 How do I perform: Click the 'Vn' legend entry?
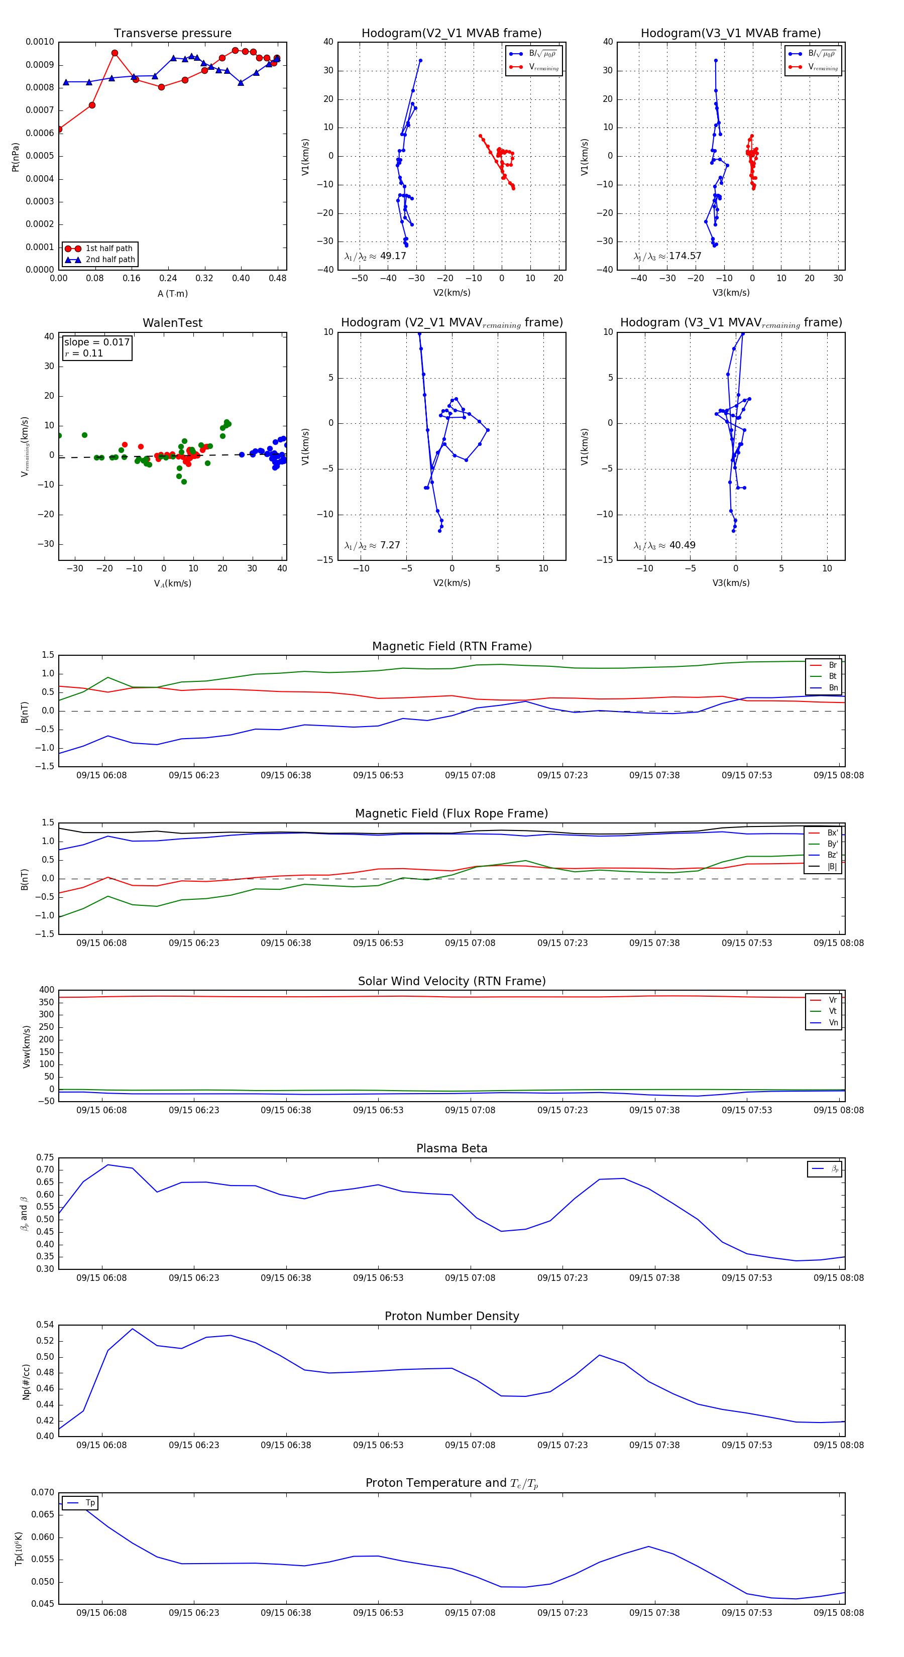(x=824, y=1023)
